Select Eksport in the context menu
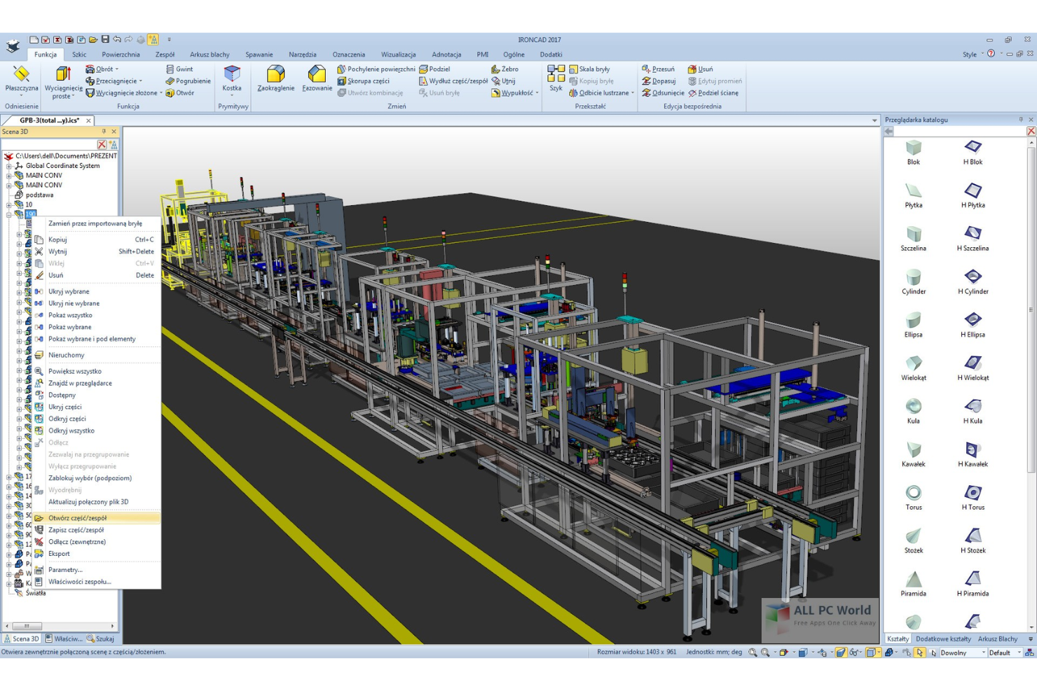Image resolution: width=1037 pixels, height=691 pixels. point(97,554)
